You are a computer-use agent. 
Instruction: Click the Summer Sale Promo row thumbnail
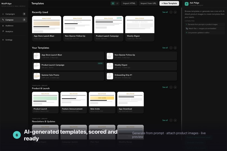click(x=37, y=76)
